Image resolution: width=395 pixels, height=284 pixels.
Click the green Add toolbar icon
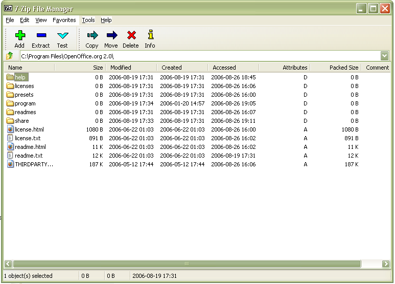pyautogui.click(x=20, y=35)
